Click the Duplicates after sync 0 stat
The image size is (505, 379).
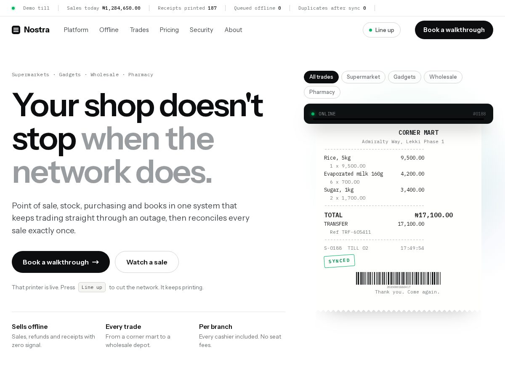tap(332, 8)
